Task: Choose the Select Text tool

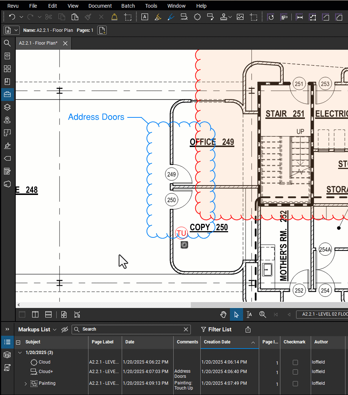Action: coord(249,315)
